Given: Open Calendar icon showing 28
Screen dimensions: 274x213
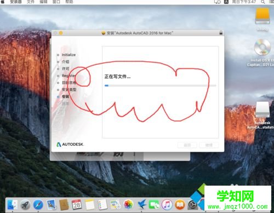Looking at the screenshot, I should (x=77, y=205).
